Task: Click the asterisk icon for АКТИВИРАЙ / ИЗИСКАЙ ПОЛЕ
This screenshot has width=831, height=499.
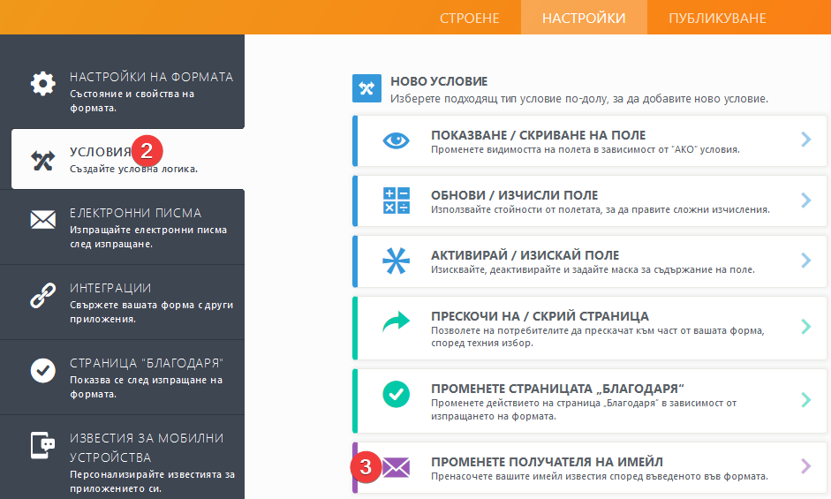Action: [396, 261]
